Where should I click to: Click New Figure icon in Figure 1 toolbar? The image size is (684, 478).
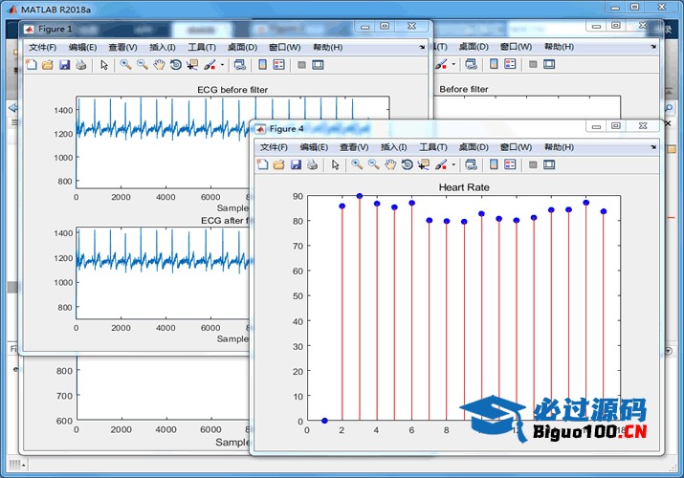(32, 65)
